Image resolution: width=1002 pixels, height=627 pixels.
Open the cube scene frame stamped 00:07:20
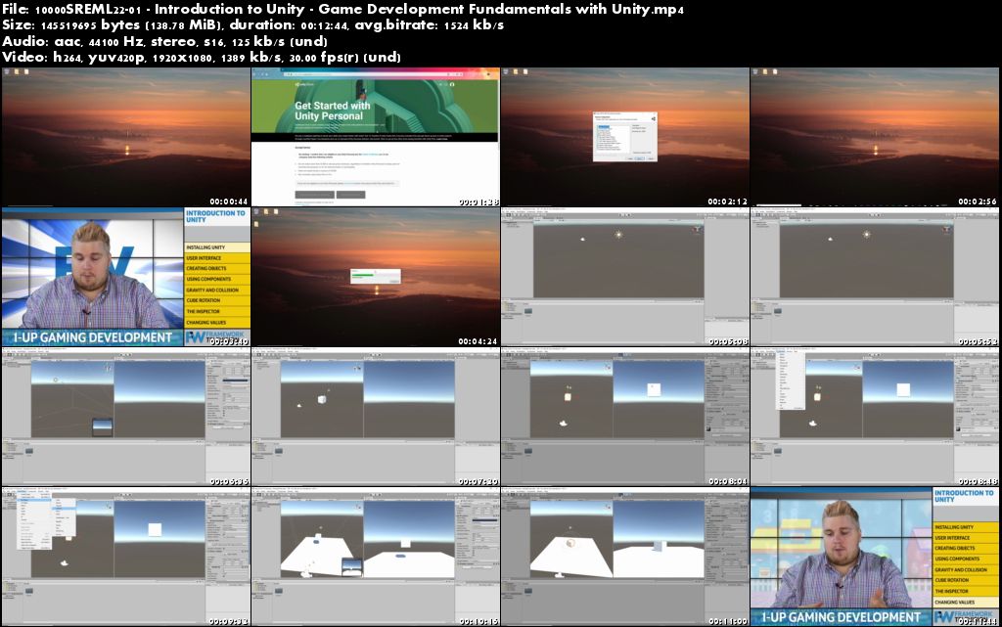[376, 417]
